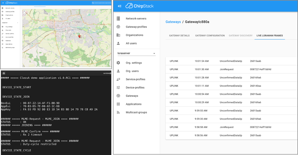Open the loraserver organization selector in the small map window
This screenshot has height=155, width=298.
point(10,23)
